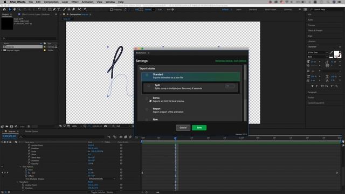
Task: Click the trash icon in Project panel footer
Action: click(x=29, y=127)
